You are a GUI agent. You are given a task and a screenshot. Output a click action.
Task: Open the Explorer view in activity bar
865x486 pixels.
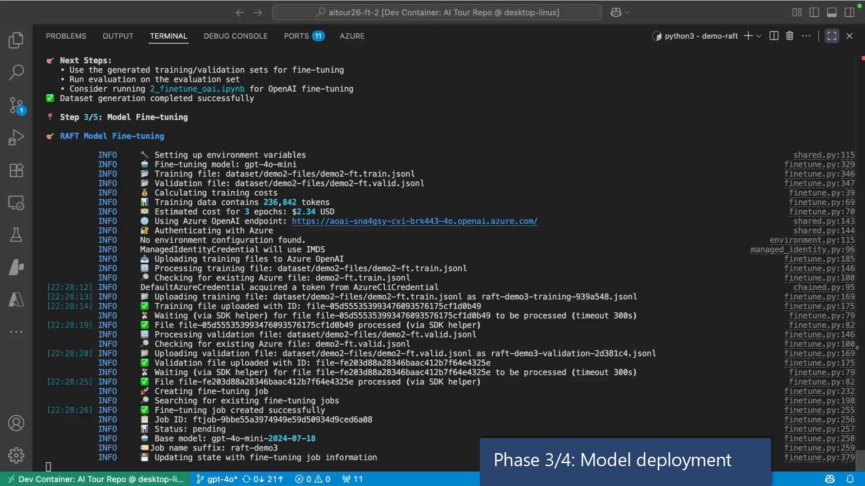point(16,40)
